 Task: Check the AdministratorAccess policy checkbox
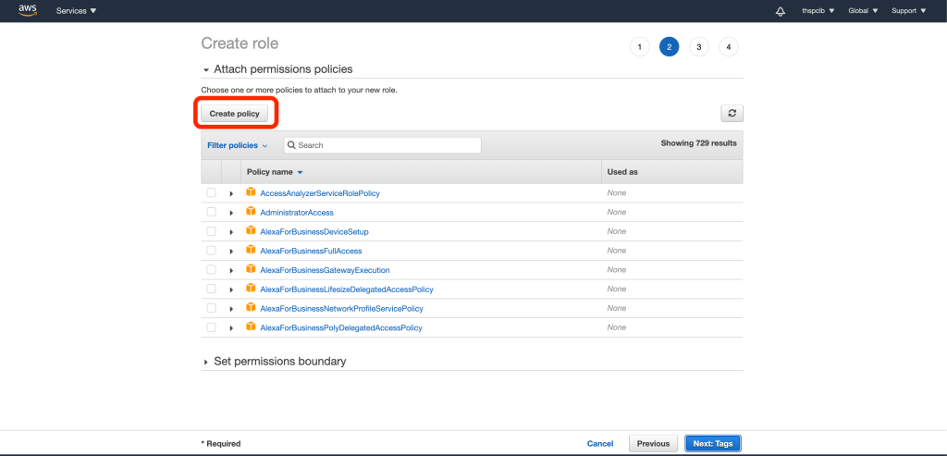pos(211,212)
